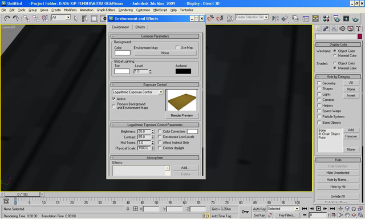Click the Mirror tool icon
This screenshot has height=219, width=365.
point(275,18)
